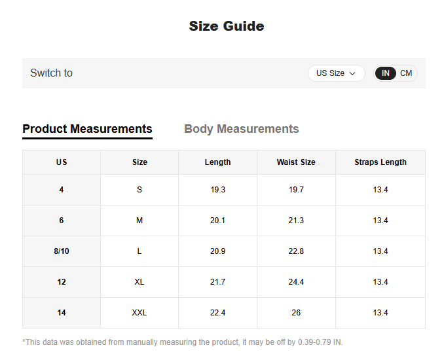Image resolution: width=444 pixels, height=356 pixels.
Task: Select the size XL cell
Action: 139,282
